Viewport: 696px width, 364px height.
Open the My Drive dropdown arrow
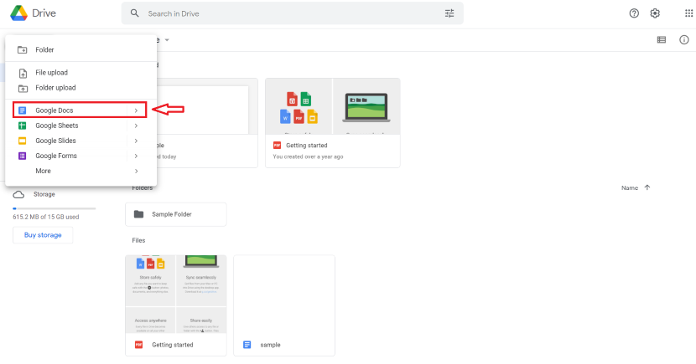(x=168, y=40)
